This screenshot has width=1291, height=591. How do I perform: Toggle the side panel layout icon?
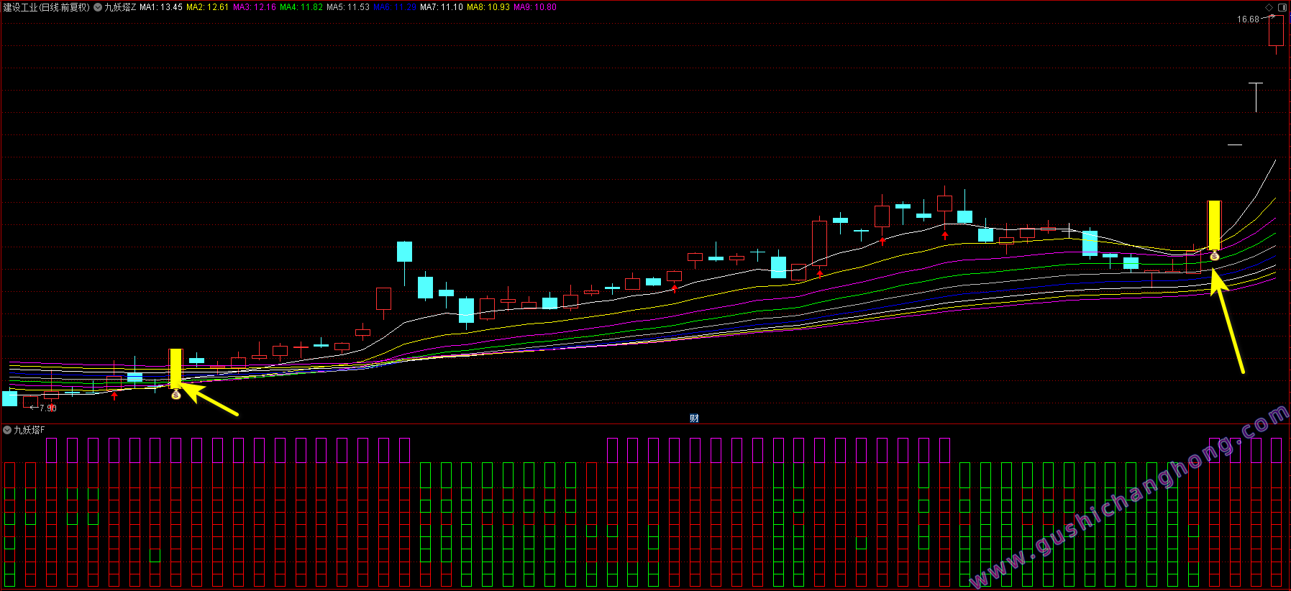point(1282,7)
